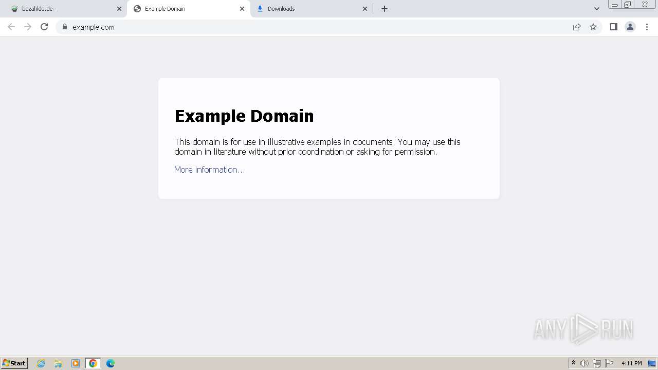The height and width of the screenshot is (370, 658).
Task: Expand the tab search dropdown
Action: pyautogui.click(x=597, y=9)
